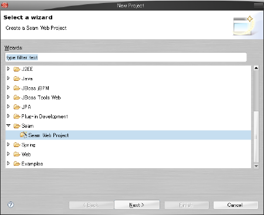Click the scroll up arrow of wizard list
This screenshot has width=264, height=215.
click(x=256, y=68)
